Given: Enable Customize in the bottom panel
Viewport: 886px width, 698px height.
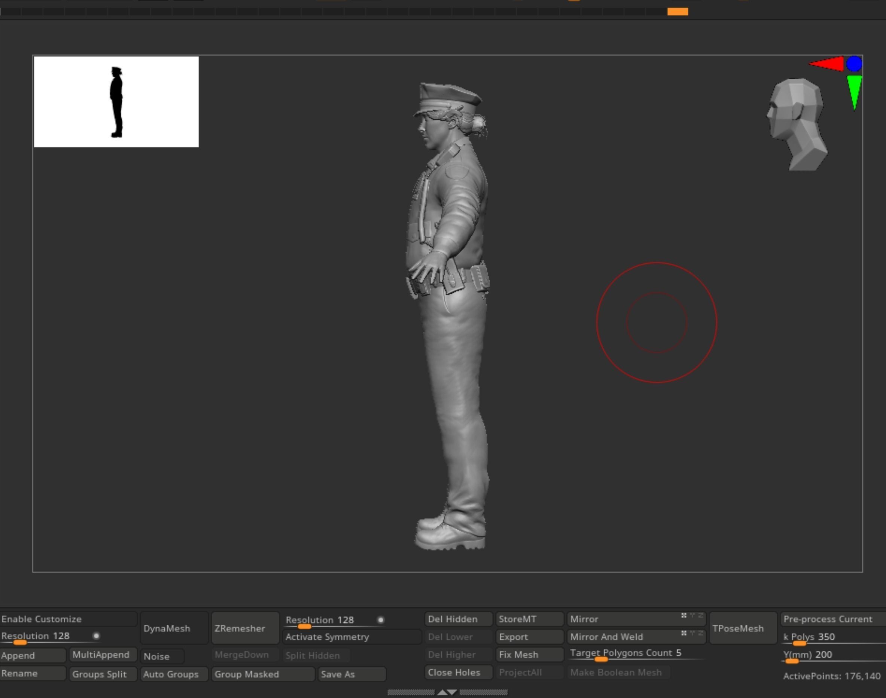Looking at the screenshot, I should [x=41, y=619].
